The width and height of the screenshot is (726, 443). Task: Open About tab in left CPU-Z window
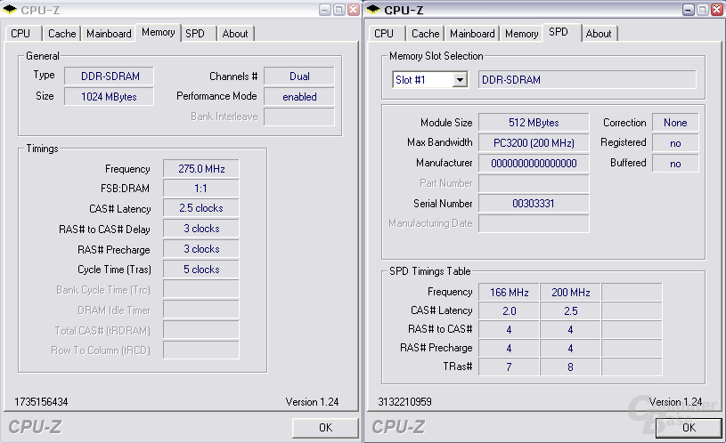235,34
